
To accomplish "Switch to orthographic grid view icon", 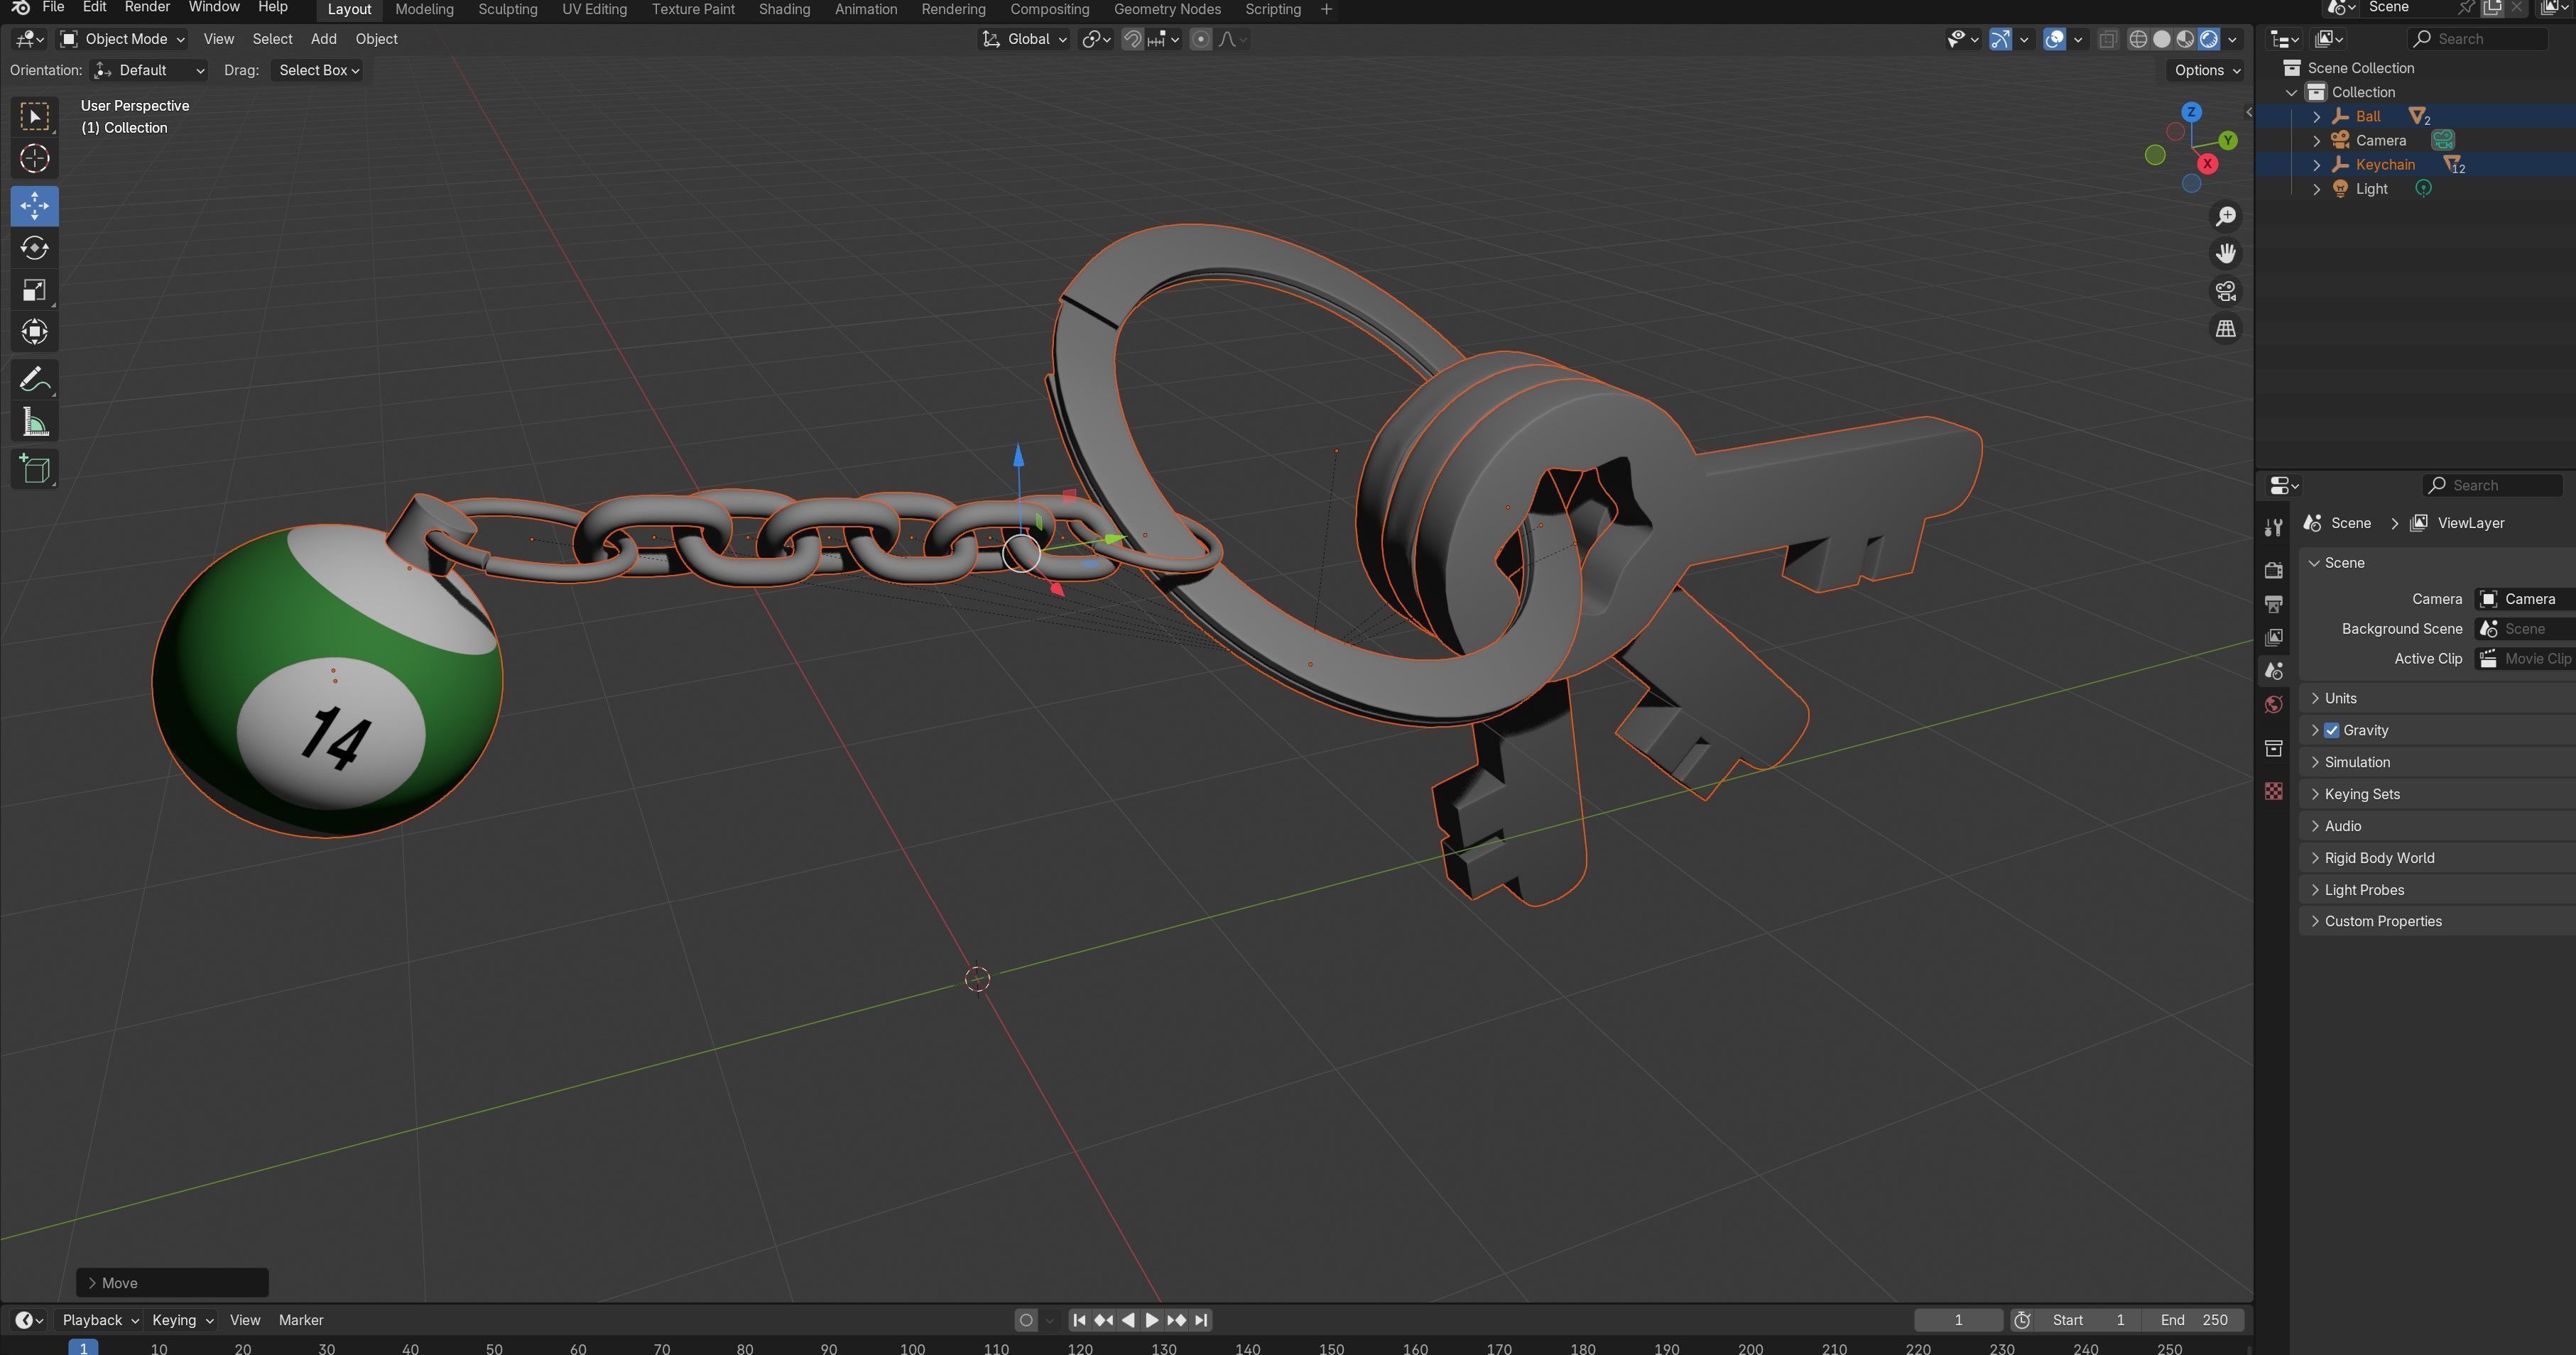I will [x=2225, y=329].
